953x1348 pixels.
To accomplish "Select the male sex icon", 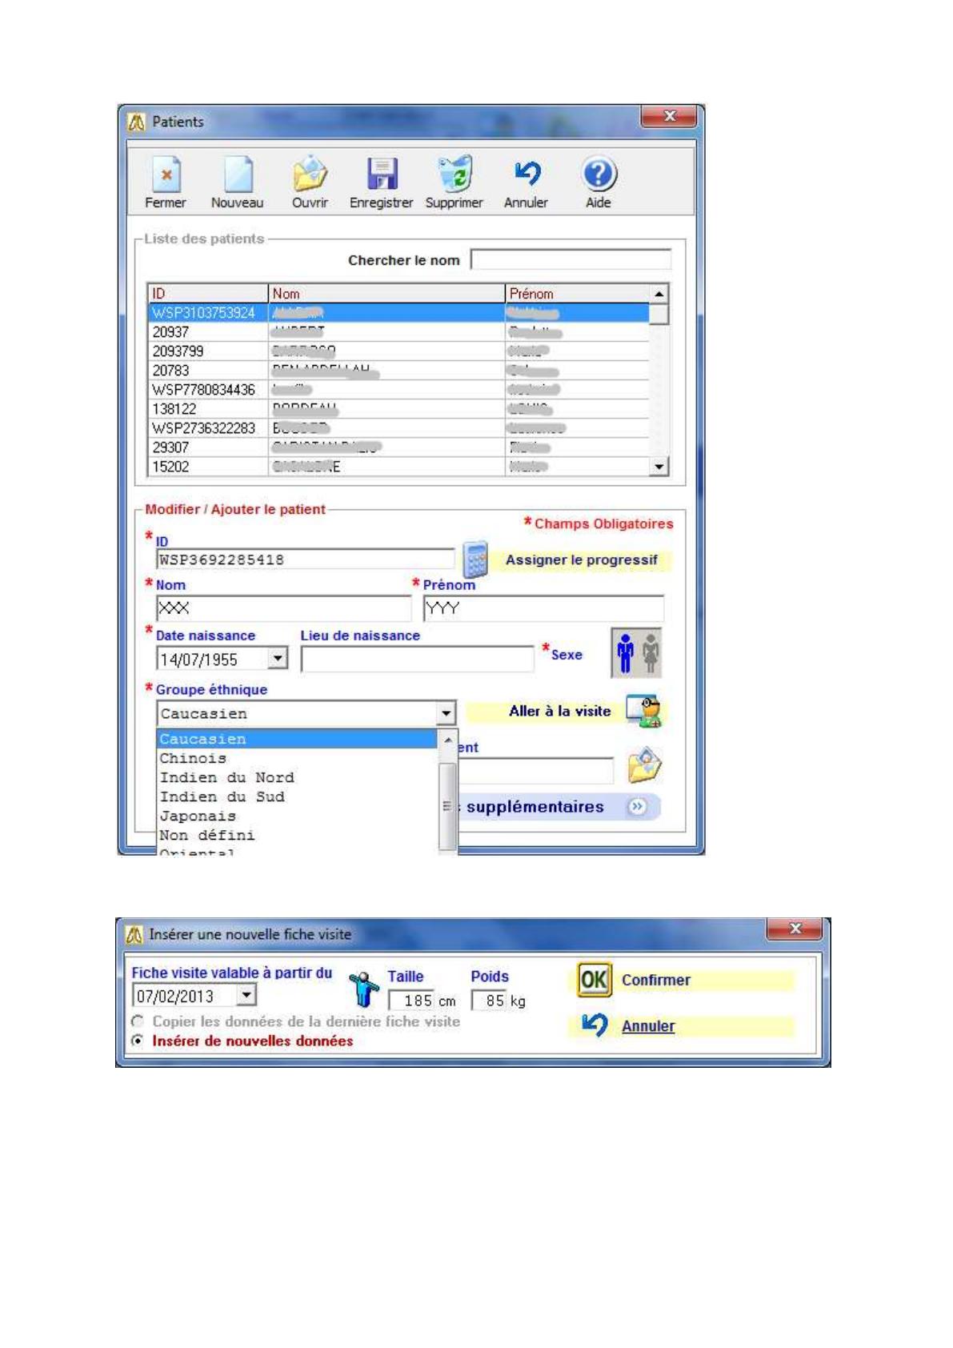I will pyautogui.click(x=625, y=653).
